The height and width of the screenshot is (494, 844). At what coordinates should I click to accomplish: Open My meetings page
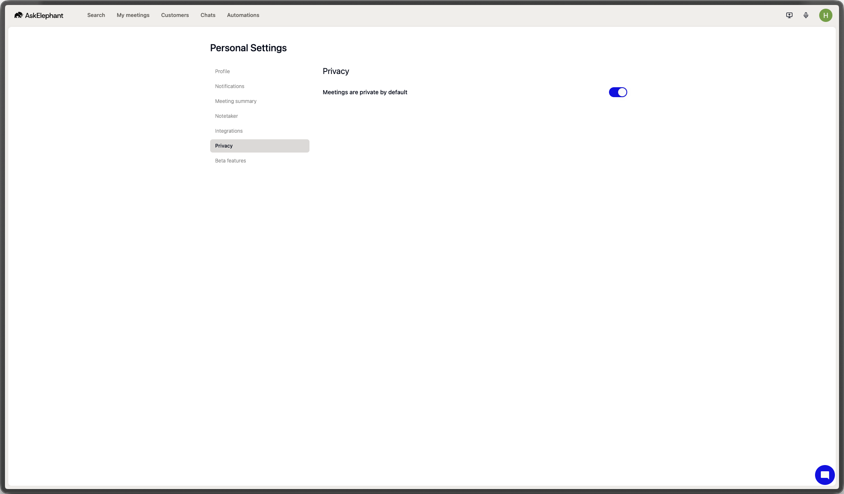[133, 15]
